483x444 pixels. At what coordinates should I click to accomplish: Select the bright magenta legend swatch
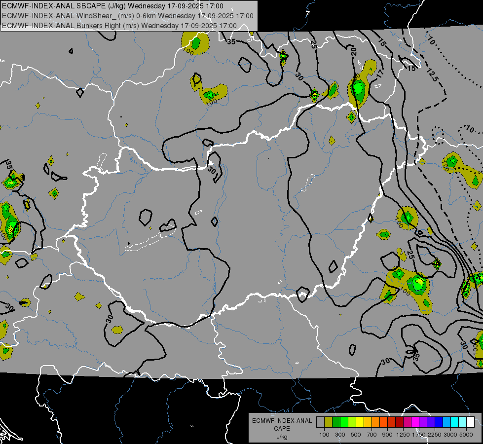415,422
